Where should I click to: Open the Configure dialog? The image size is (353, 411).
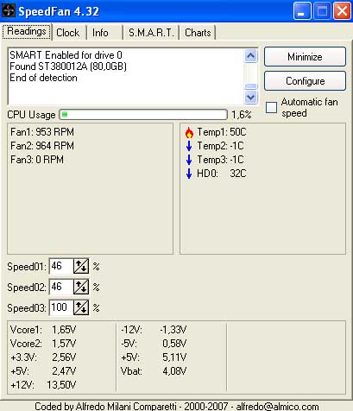pos(305,81)
